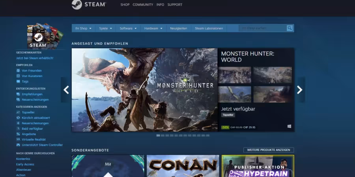Click the shop search input field

[263, 28]
